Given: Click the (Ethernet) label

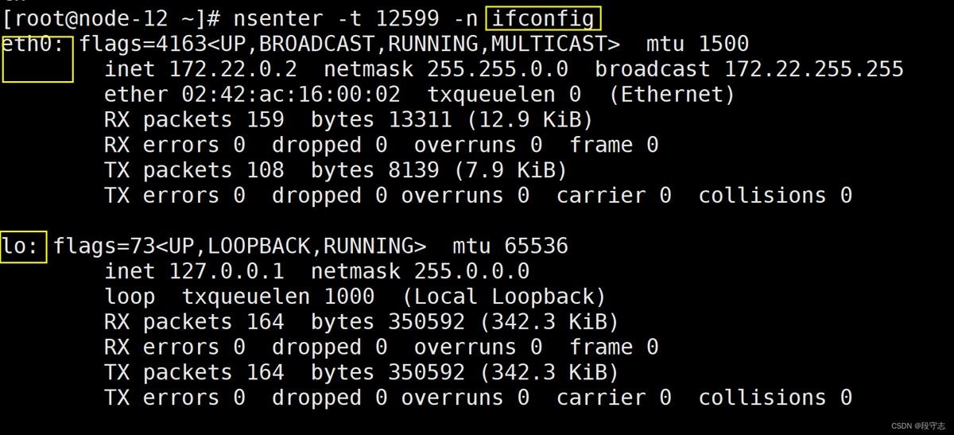Looking at the screenshot, I should (x=672, y=95).
